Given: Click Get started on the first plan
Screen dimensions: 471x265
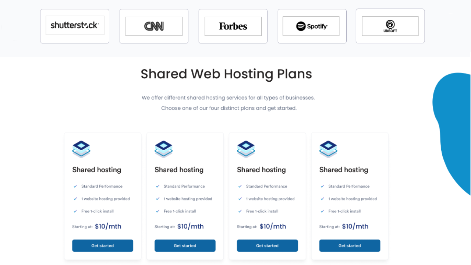Looking at the screenshot, I should pyautogui.click(x=103, y=245).
